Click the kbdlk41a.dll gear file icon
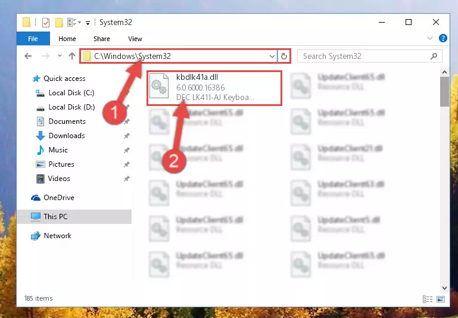 (159, 86)
